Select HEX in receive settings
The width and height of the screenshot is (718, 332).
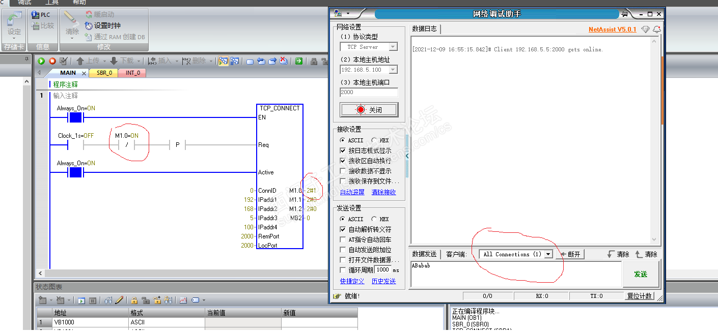click(x=374, y=140)
